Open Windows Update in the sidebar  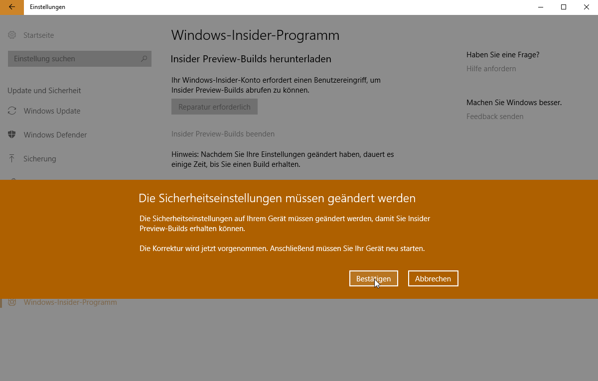pyautogui.click(x=52, y=111)
